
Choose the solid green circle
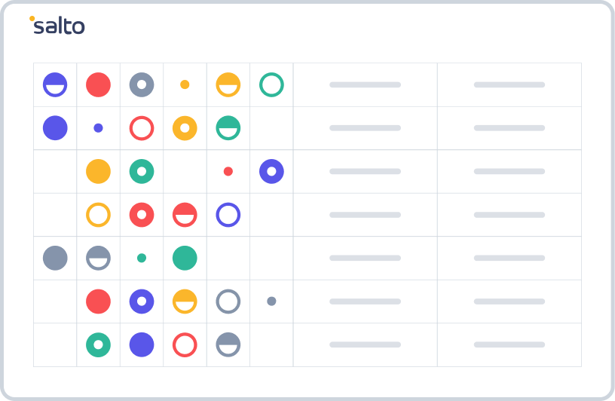tap(185, 258)
